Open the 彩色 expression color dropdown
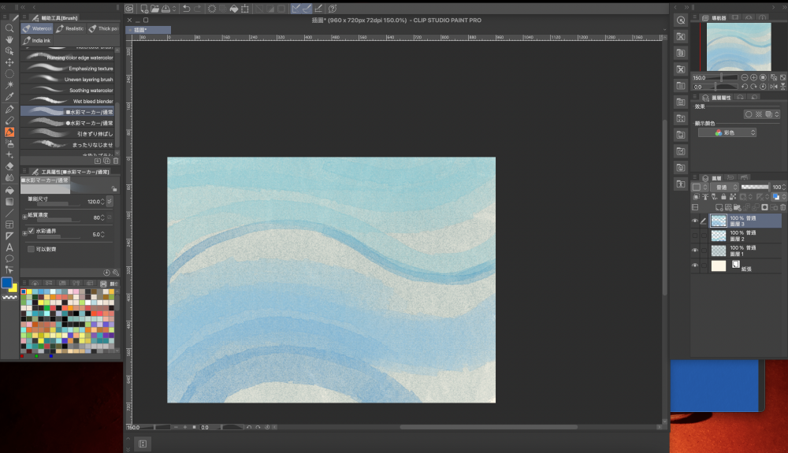The height and width of the screenshot is (453, 788). 727,132
